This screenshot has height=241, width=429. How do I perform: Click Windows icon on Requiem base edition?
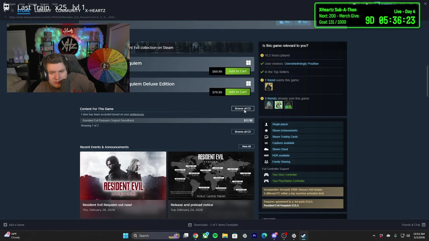pyautogui.click(x=248, y=63)
